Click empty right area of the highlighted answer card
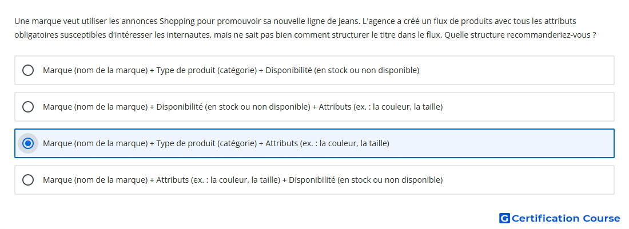The width and height of the screenshot is (629, 229). [501, 143]
